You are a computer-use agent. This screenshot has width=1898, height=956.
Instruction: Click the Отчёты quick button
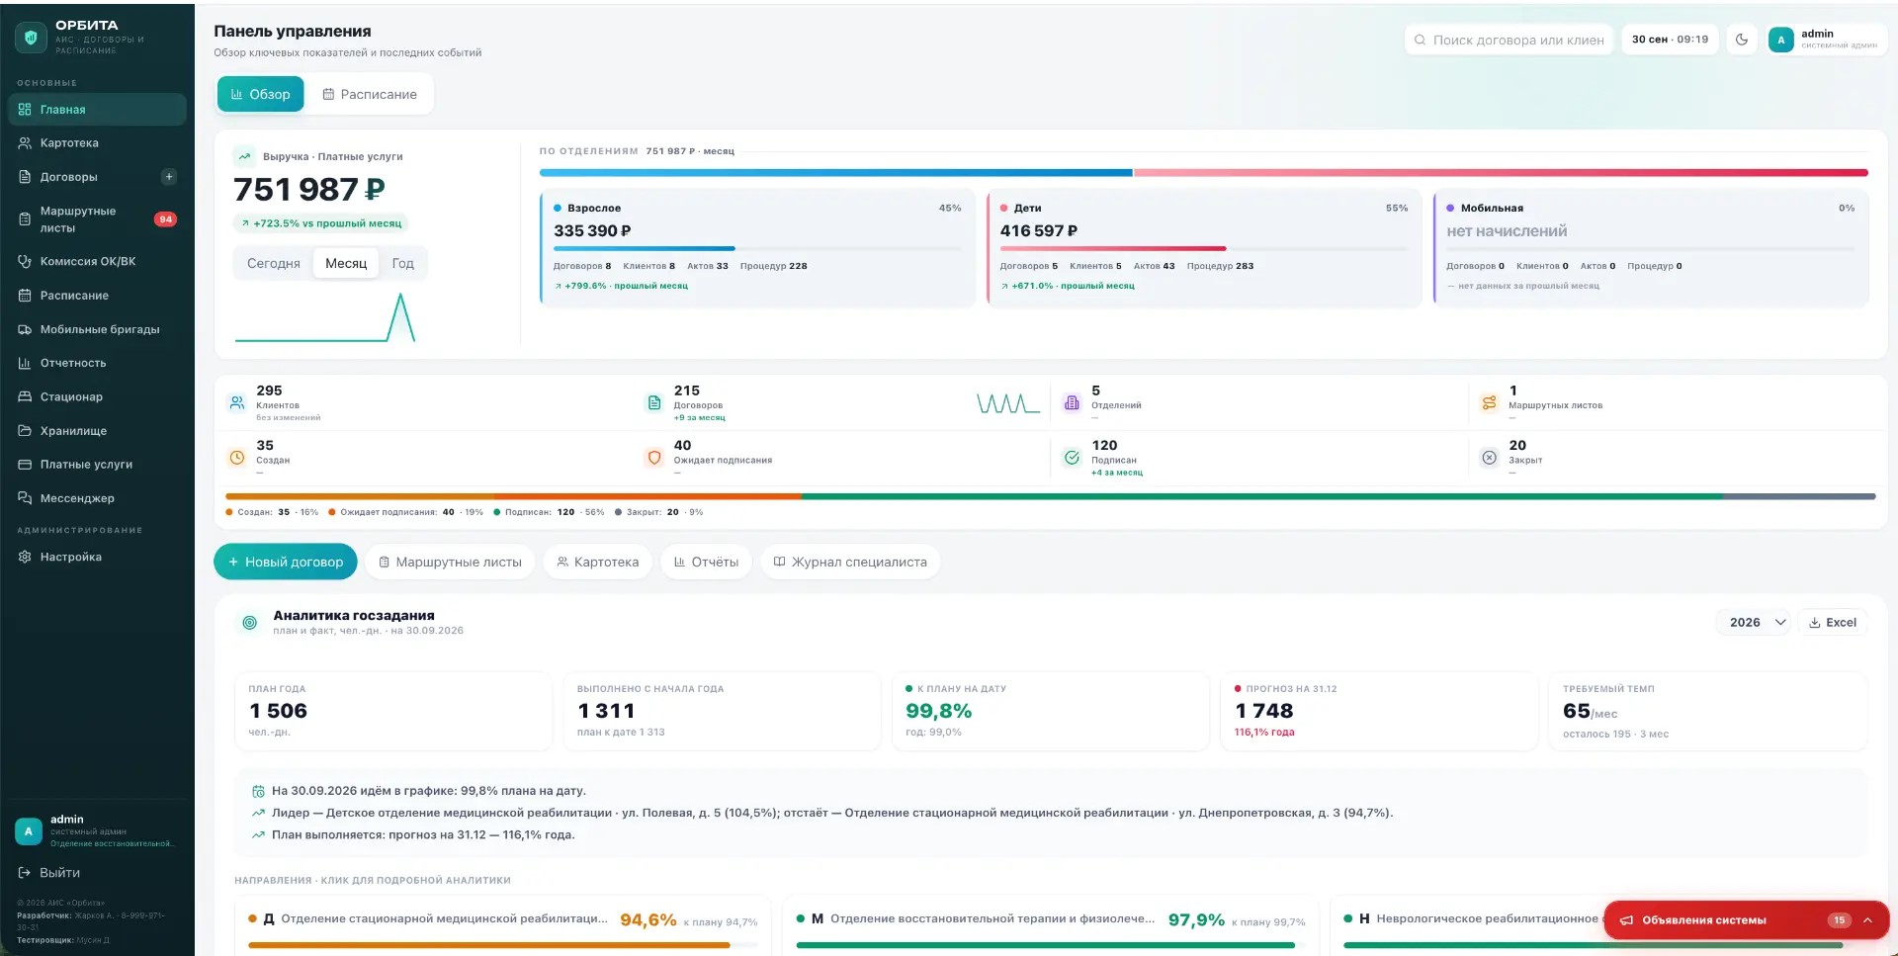(x=706, y=562)
